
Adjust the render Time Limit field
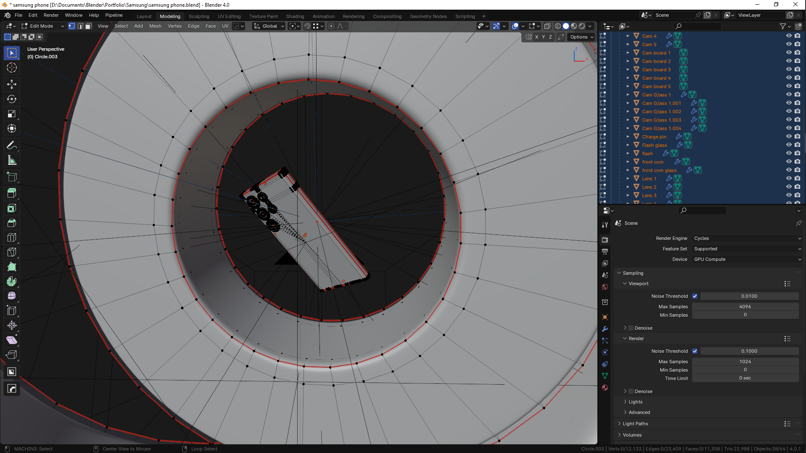[745, 378]
